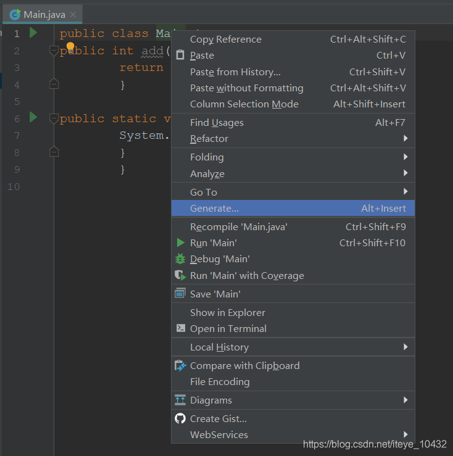Choose Copy Reference from the context menu
Screen dimensions: 453x456
[293, 39]
